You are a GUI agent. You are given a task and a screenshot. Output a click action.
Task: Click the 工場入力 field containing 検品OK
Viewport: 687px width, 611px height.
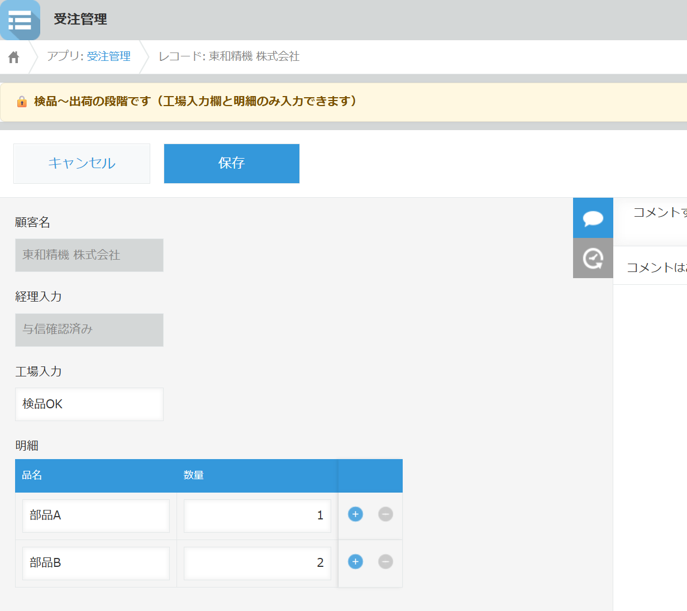(x=89, y=404)
